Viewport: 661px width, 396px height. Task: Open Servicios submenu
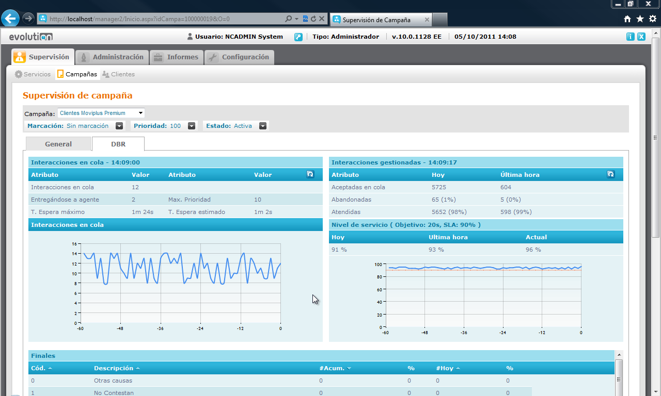33,74
